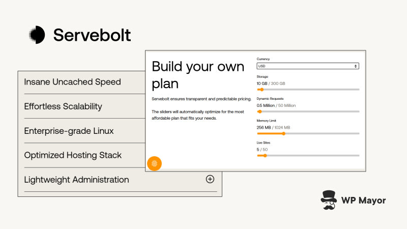This screenshot has height=229, width=407.
Task: Click the WP Mayor text label
Action: [x=364, y=201]
